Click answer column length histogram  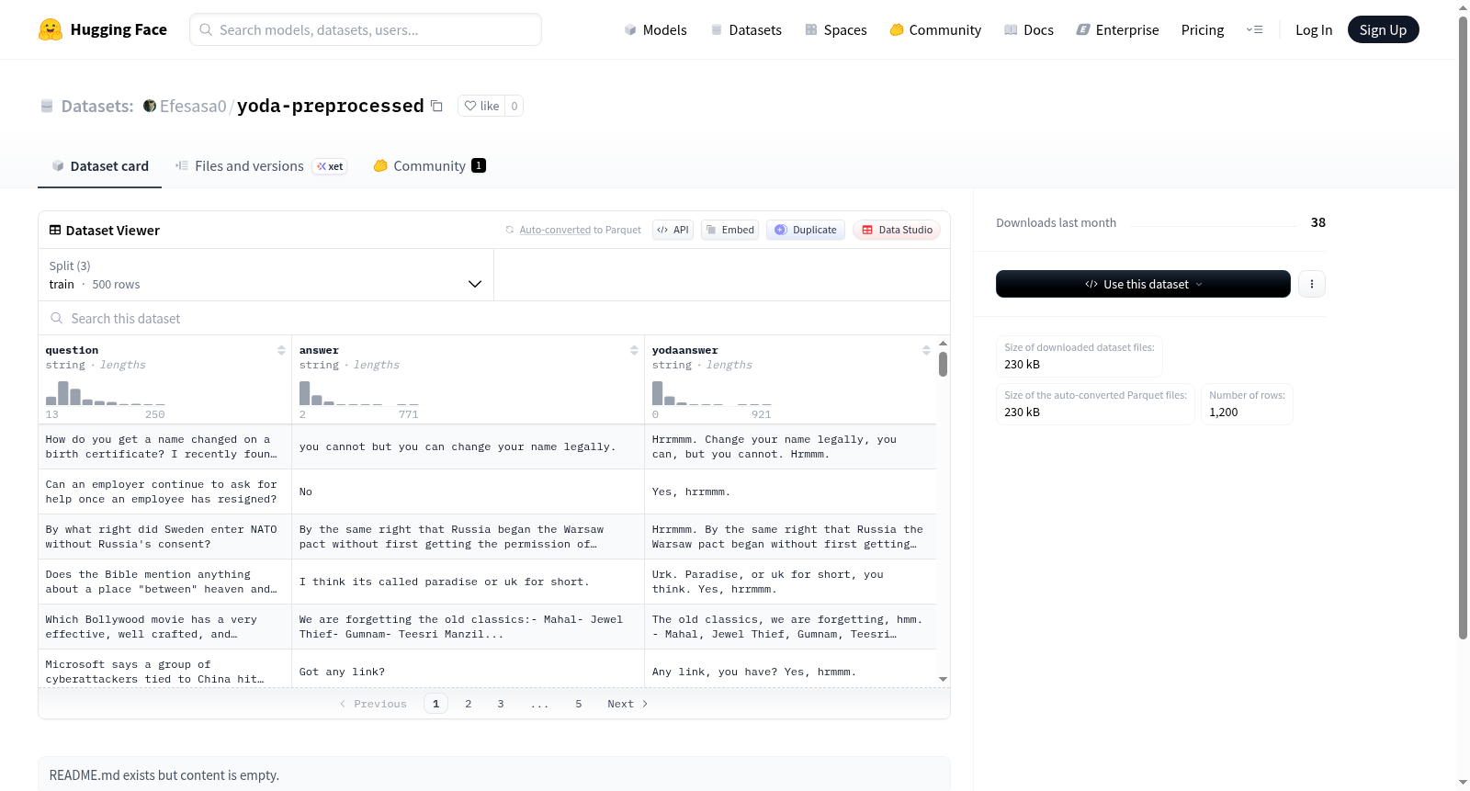click(359, 392)
